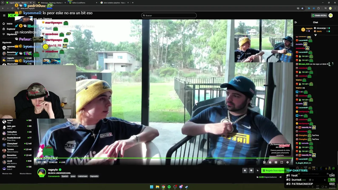This screenshot has width=338, height=190.
Task: Open the hamburger sidebar menu
Action: (4, 16)
